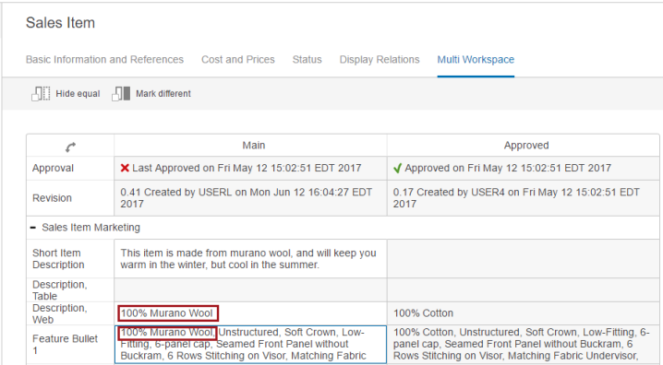Click the Short Item Description Main cell
This screenshot has width=663, height=365.
point(251,259)
